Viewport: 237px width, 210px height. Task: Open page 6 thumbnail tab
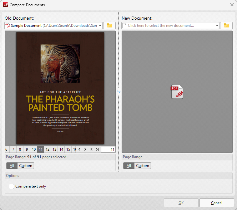click(x=7, y=149)
